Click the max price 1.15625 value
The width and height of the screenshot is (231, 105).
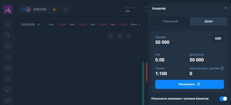pyautogui.click(x=82, y=25)
